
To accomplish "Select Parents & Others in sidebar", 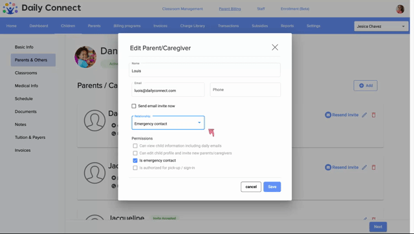I will [33, 60].
